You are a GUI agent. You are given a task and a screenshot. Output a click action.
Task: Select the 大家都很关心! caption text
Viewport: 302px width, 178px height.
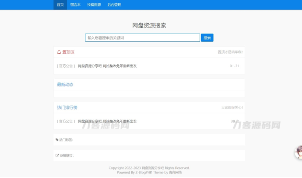232,107
